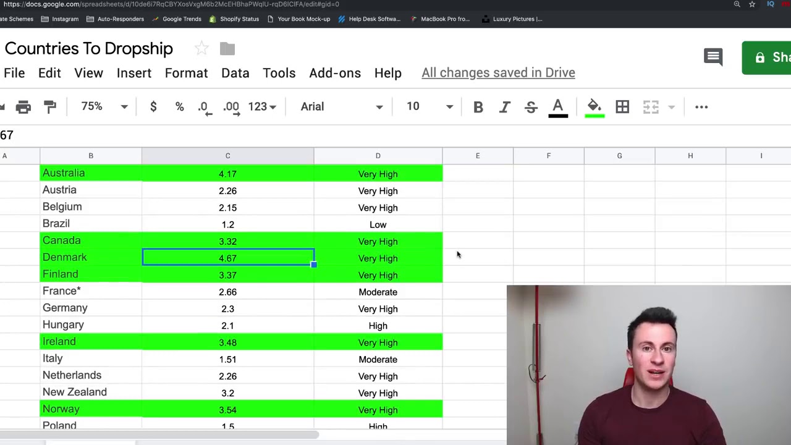Open the Instagram bookmark folder
Screen dimensions: 791x445
pyautogui.click(x=59, y=19)
